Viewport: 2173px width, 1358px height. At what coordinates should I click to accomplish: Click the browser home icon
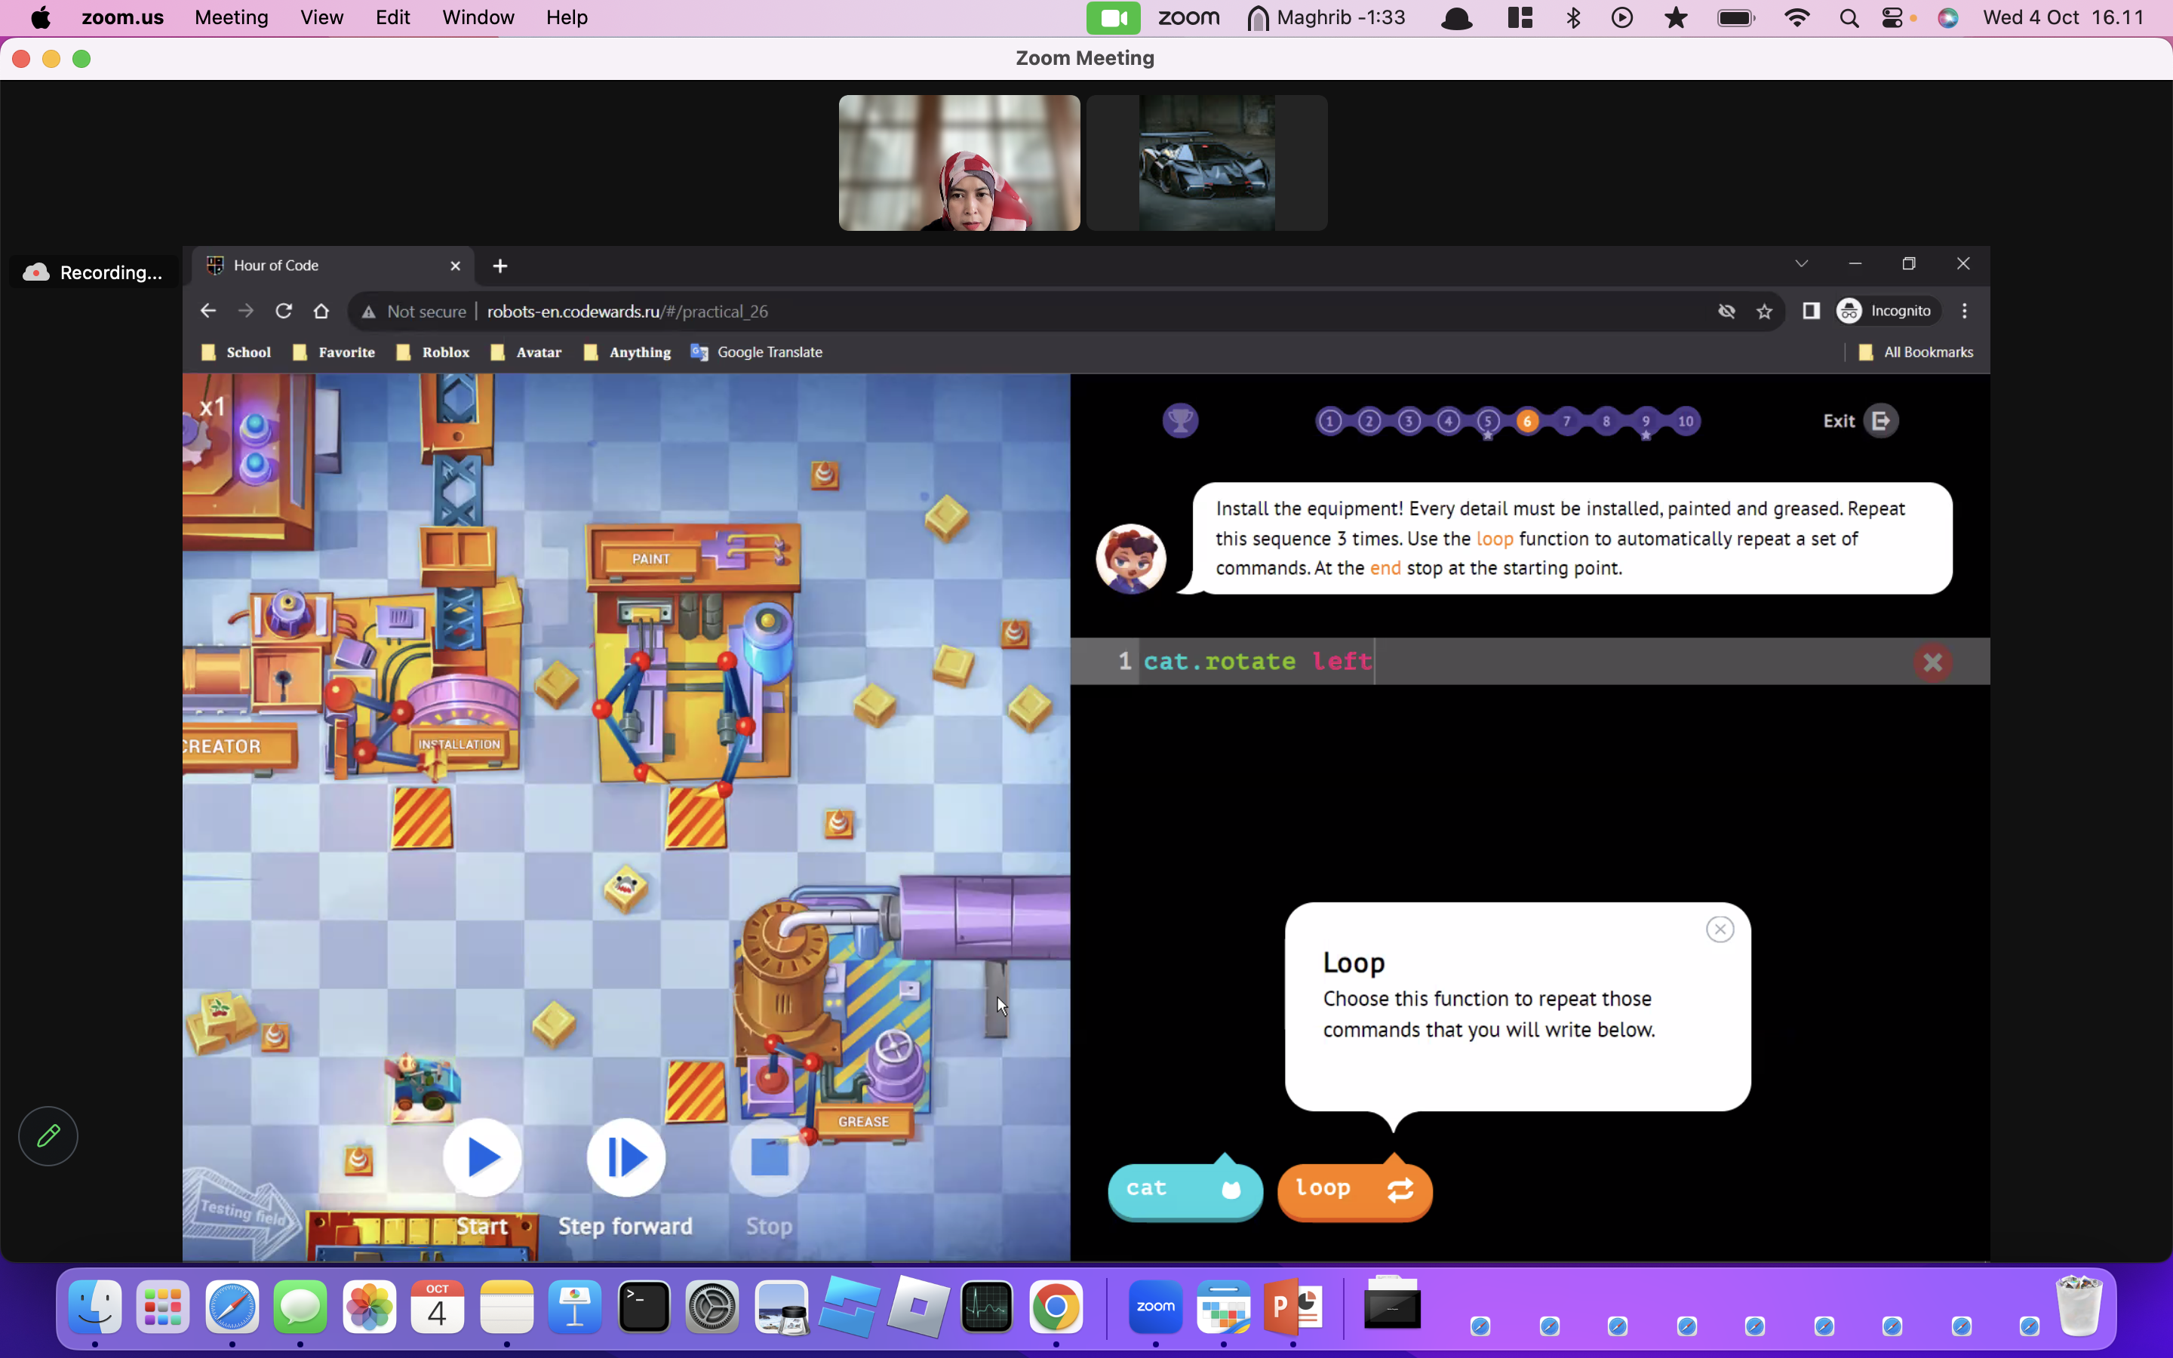(x=321, y=311)
